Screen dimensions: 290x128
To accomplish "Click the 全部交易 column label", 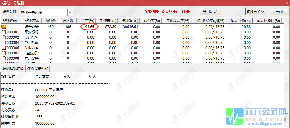I will [42, 76].
